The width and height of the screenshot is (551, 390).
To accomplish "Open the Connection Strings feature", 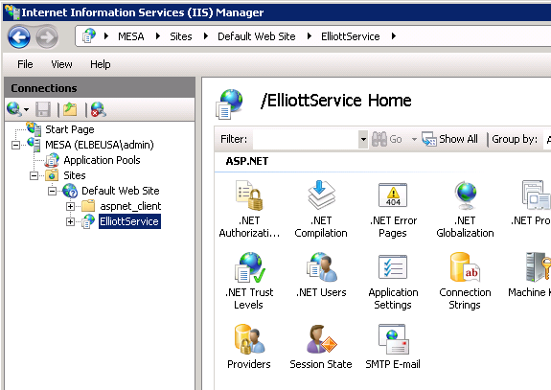I will coord(465,281).
